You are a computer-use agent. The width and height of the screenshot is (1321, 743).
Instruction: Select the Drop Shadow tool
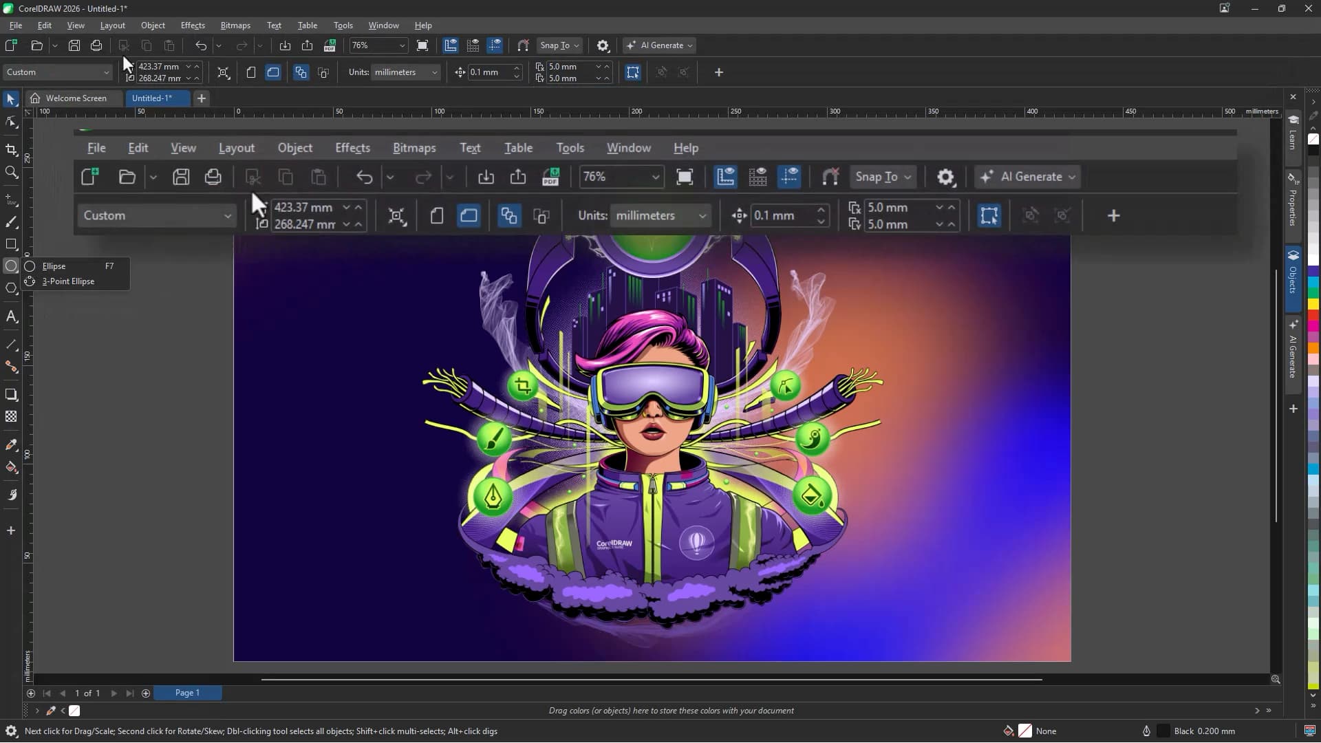[11, 394]
